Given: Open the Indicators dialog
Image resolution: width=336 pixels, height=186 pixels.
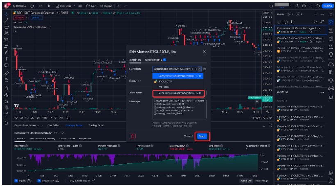Looking at the screenshot, I should pyautogui.click(x=64, y=6).
